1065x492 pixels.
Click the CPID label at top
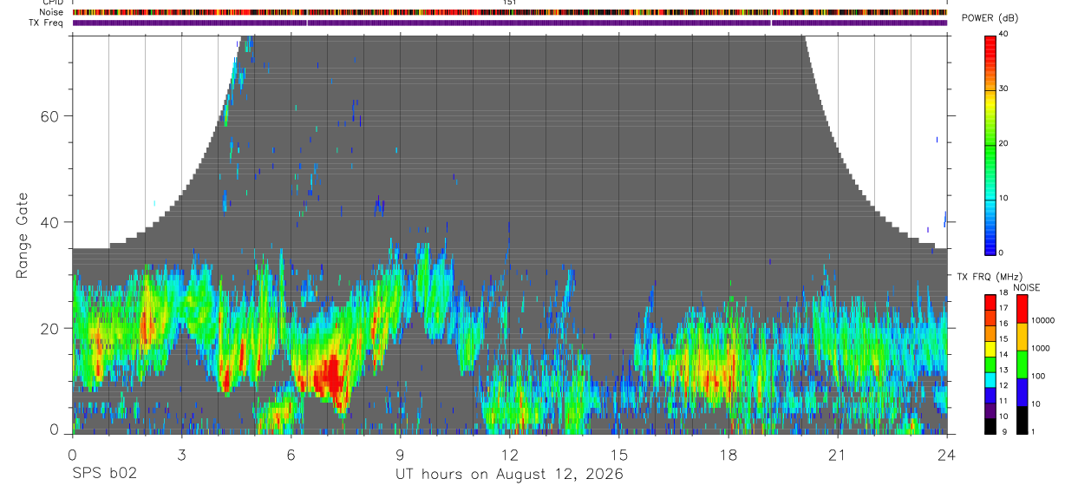click(53, 3)
